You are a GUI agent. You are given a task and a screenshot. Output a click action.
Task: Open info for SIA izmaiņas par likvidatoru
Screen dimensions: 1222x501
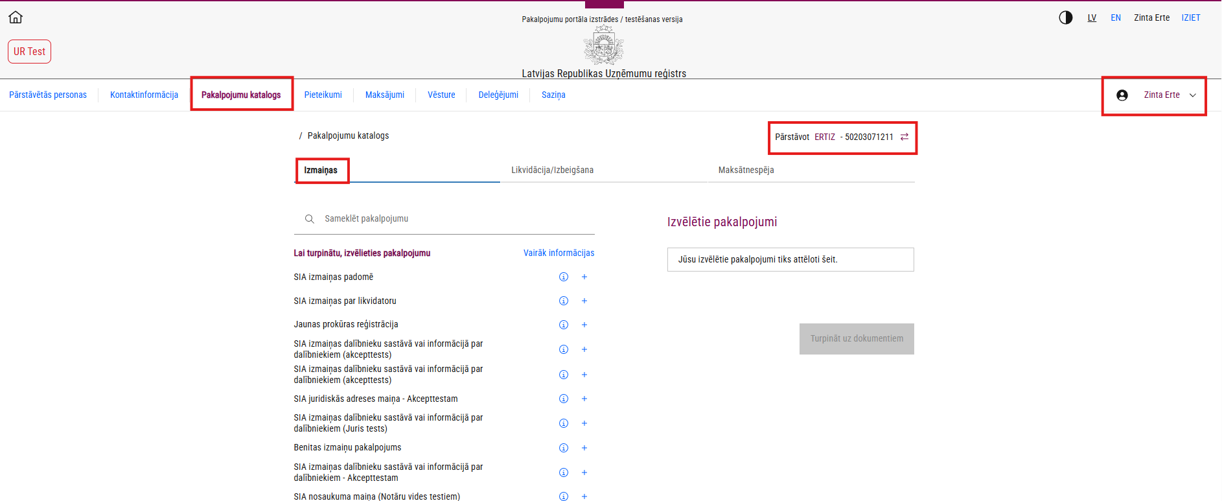[564, 301]
